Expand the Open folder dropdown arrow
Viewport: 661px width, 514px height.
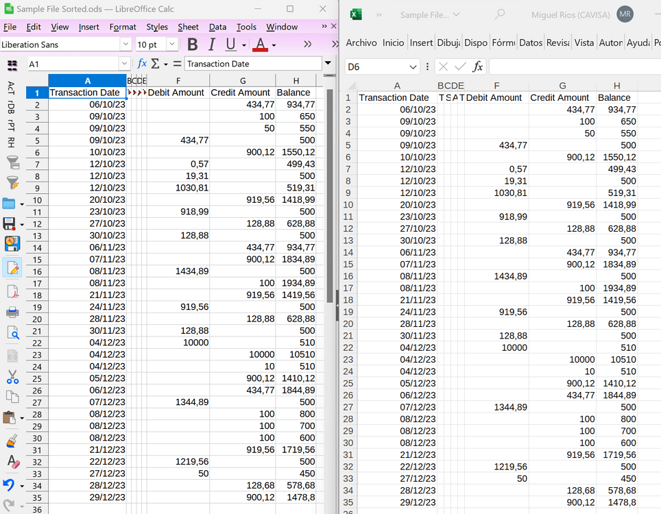[21, 204]
